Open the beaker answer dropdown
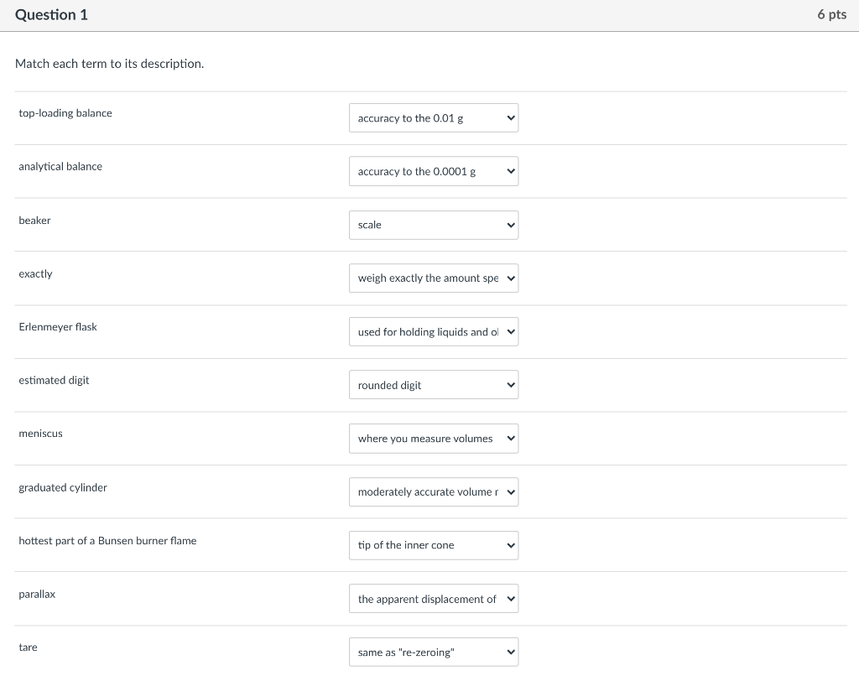The height and width of the screenshot is (681, 859). (434, 225)
